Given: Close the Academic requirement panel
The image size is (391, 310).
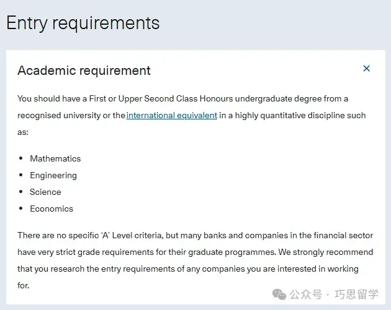Looking at the screenshot, I should 366,69.
